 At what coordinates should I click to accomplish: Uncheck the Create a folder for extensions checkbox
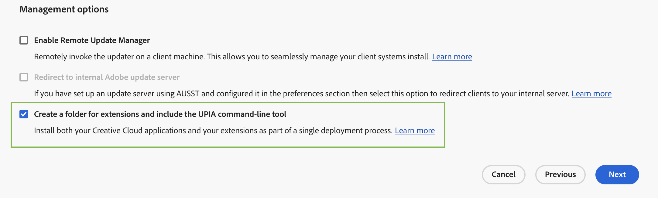[x=24, y=114]
